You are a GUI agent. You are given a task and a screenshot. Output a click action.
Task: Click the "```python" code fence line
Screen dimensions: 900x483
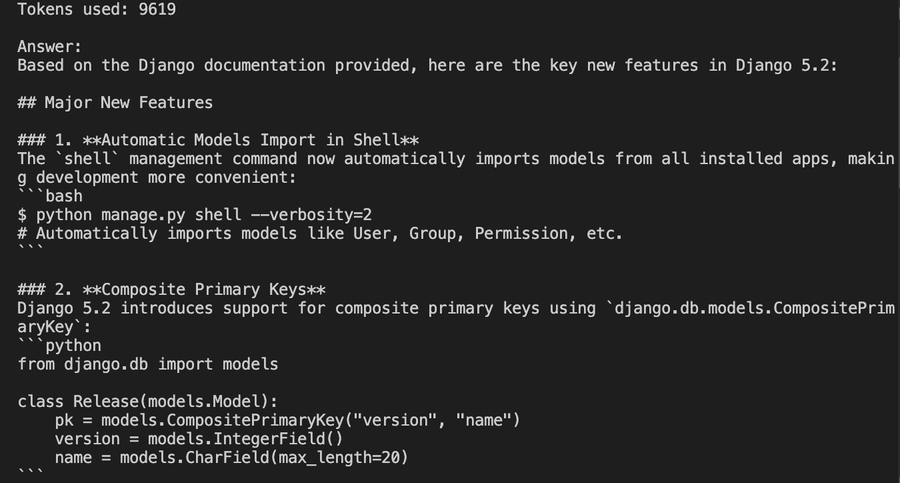click(x=59, y=346)
